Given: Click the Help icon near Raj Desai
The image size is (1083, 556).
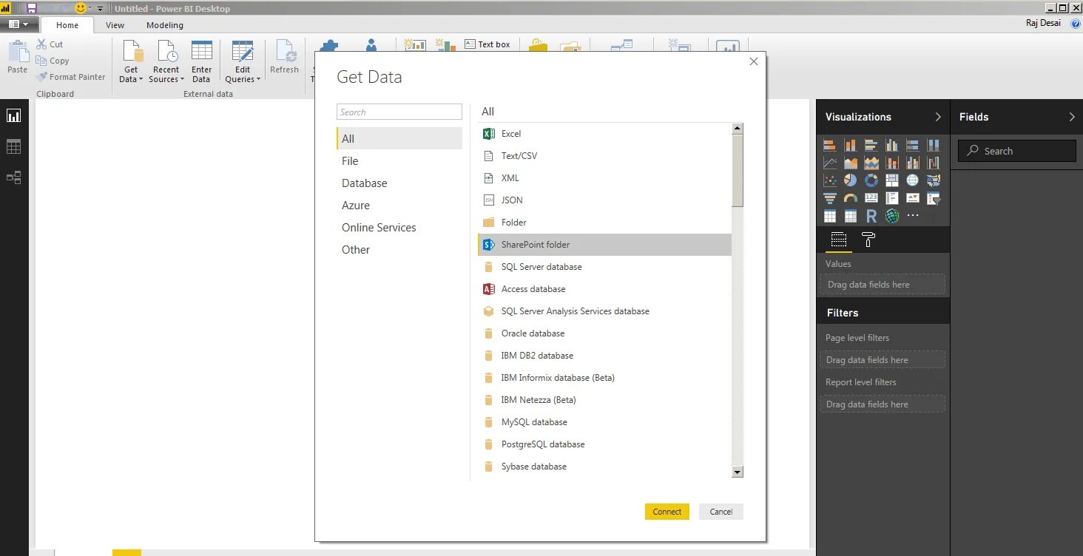Looking at the screenshot, I should [1076, 24].
